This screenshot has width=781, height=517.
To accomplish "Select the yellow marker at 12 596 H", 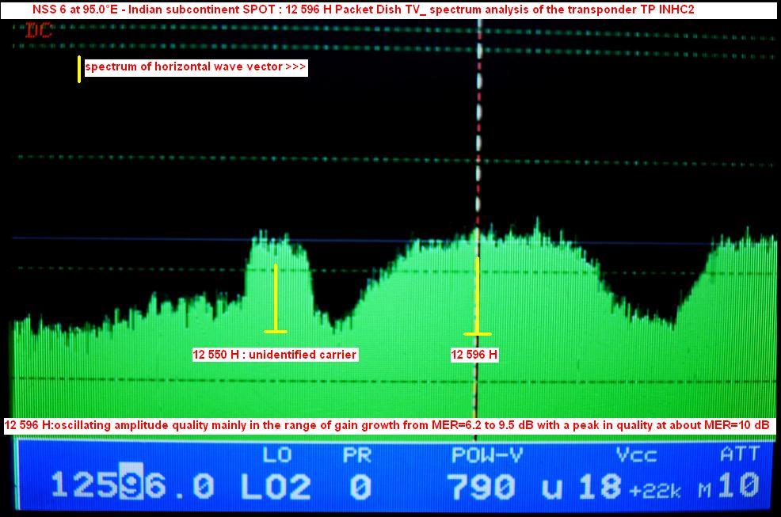I will (x=477, y=296).
